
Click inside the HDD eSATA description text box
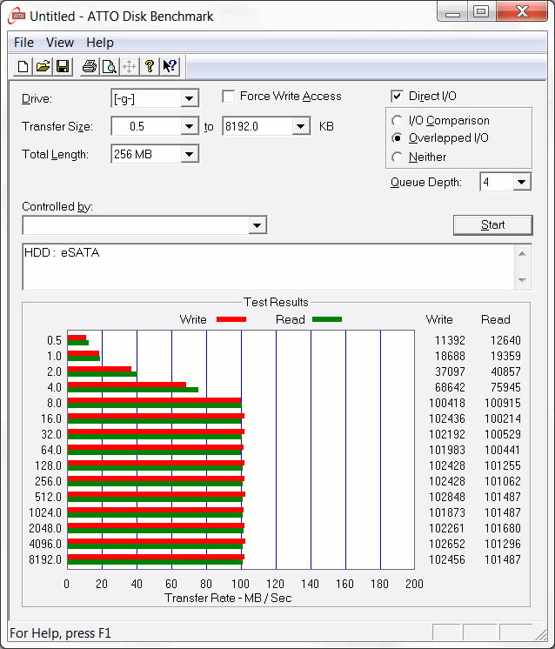[261, 267]
